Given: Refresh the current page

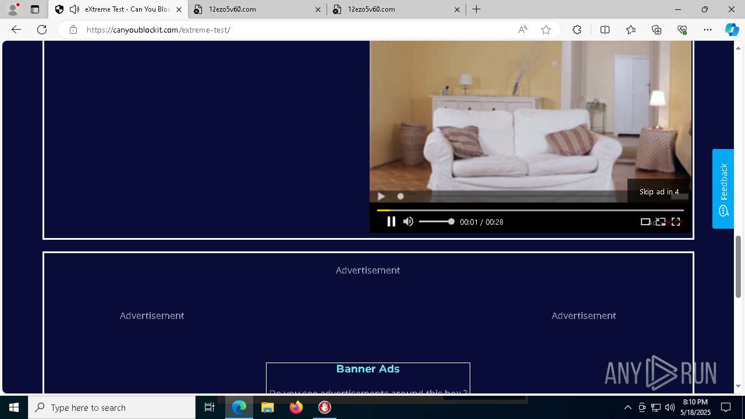Looking at the screenshot, I should [x=42, y=30].
